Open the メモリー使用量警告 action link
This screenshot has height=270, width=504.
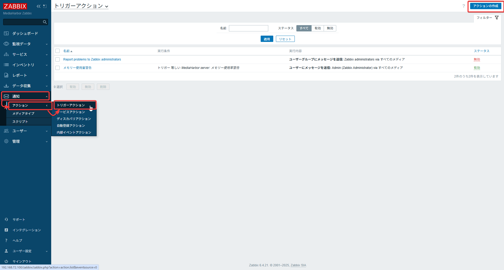point(77,68)
